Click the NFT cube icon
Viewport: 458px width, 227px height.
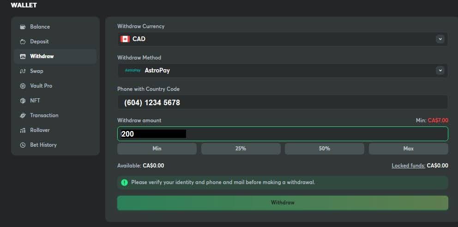[x=23, y=101]
